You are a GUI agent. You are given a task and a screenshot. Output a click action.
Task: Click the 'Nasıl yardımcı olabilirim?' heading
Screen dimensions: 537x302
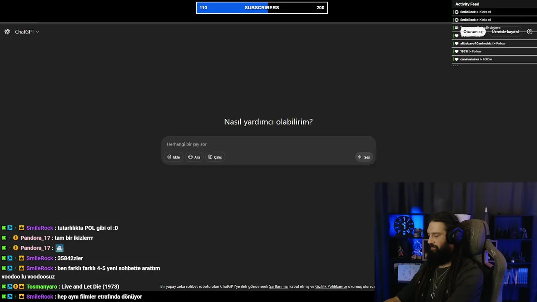(268, 122)
